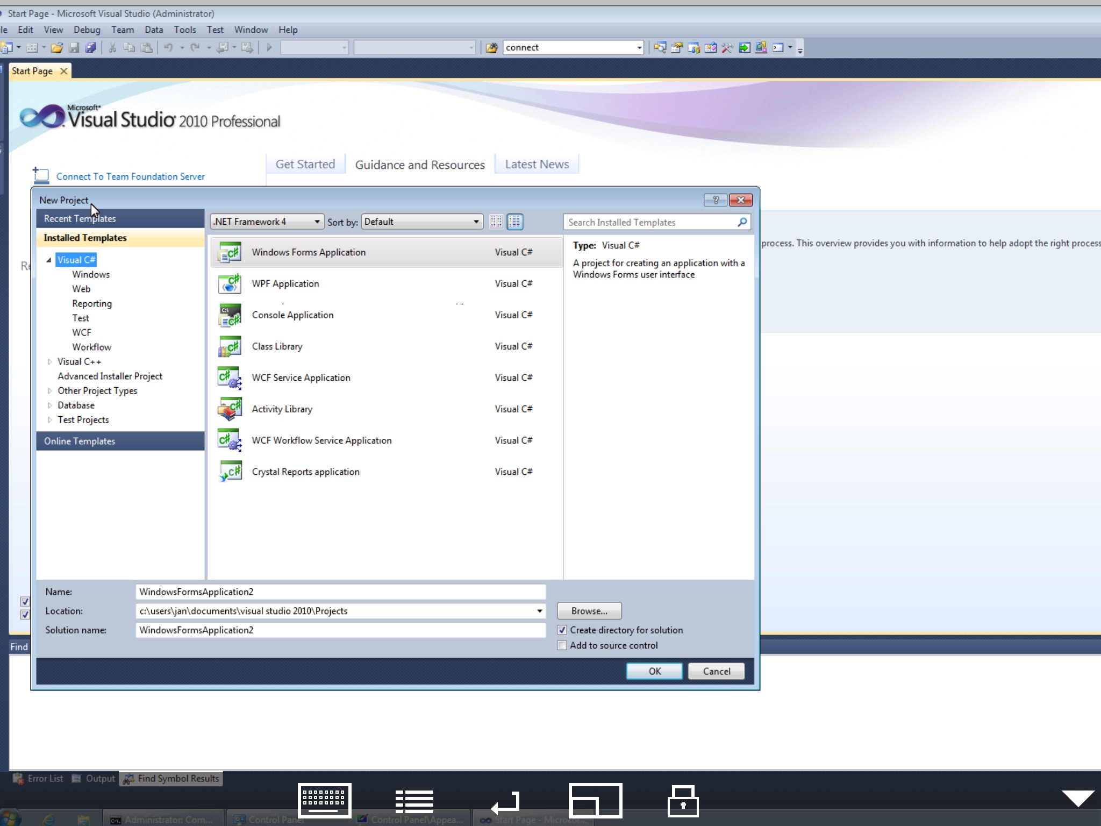The width and height of the screenshot is (1101, 826).
Task: Click the Copy toolbar icon
Action: [x=129, y=47]
